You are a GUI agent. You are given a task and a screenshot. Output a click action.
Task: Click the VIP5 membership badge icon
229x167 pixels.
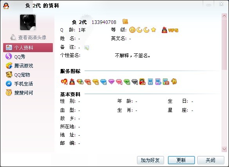coord(170,30)
